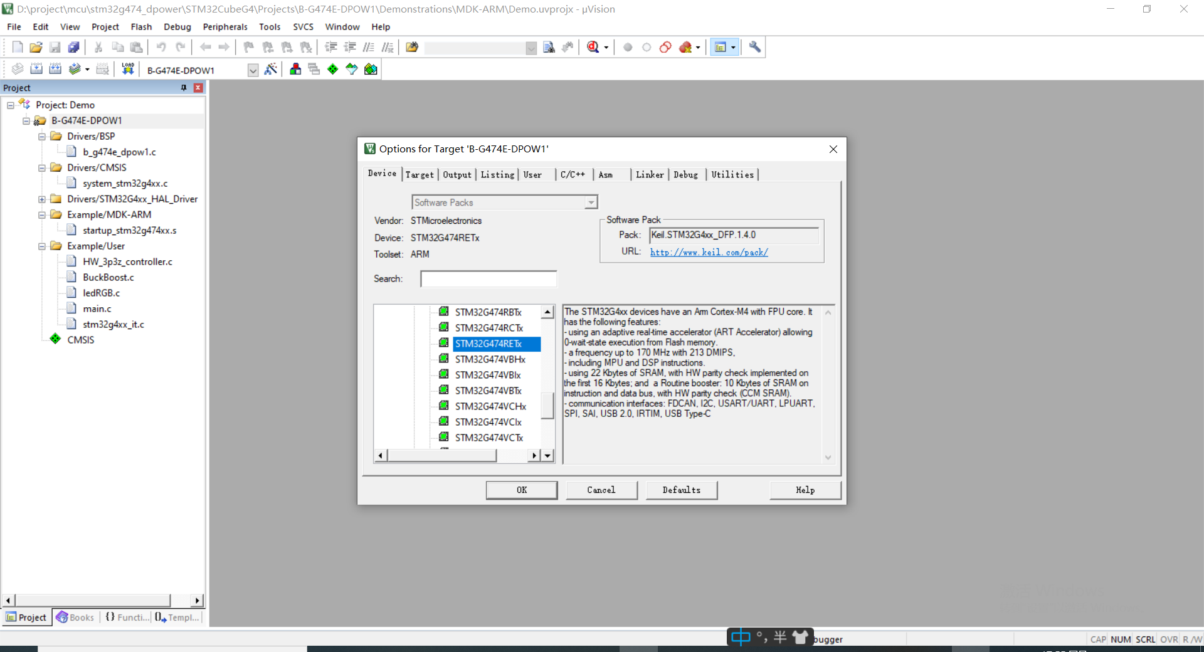Click the Download LOAD icon
Screen dimensions: 1204x652
pyautogui.click(x=128, y=69)
